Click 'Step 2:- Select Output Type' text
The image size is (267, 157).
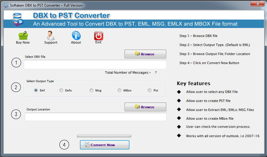pos(215,45)
